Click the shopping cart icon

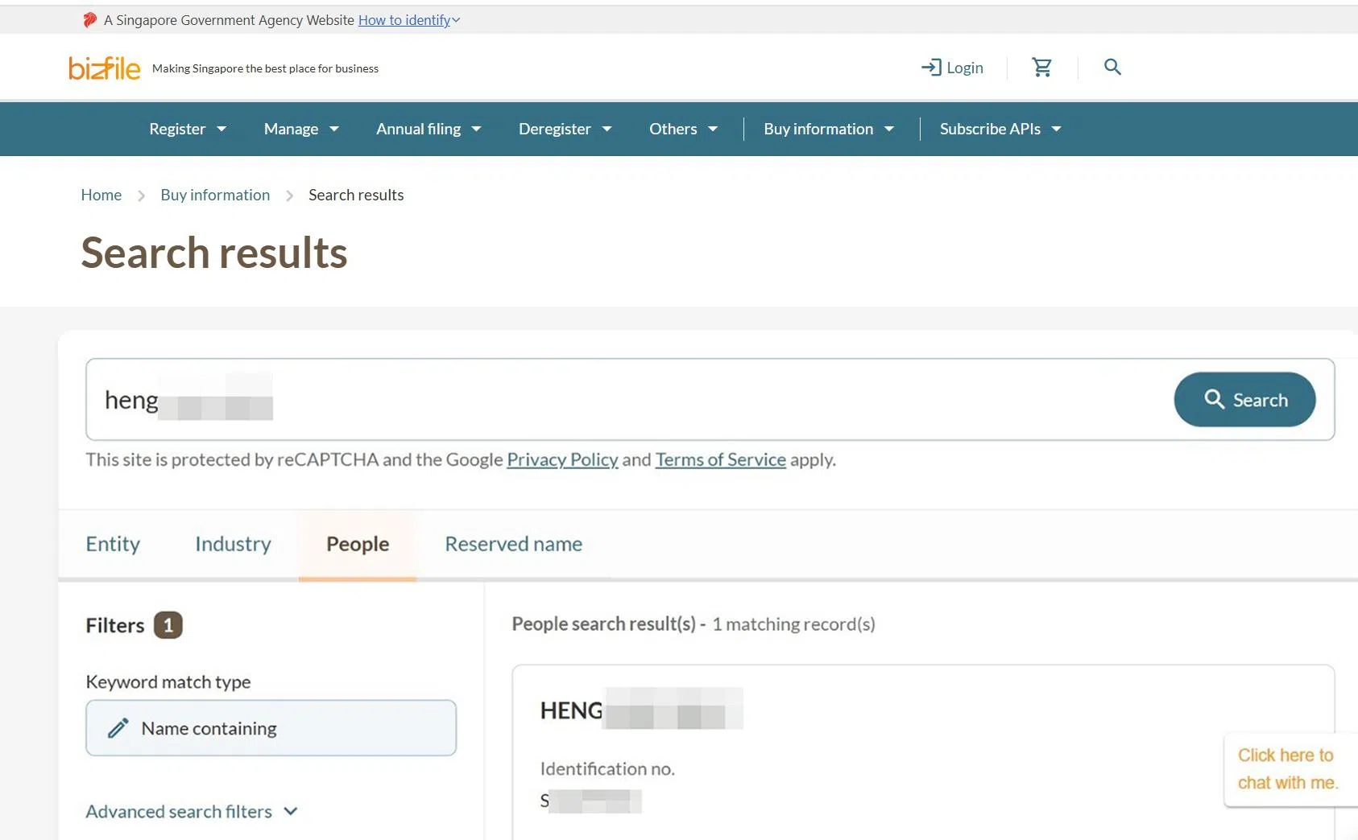(x=1041, y=68)
